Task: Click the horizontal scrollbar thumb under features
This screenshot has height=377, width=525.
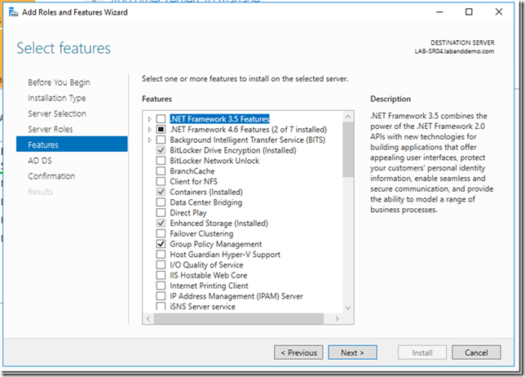Action: click(x=239, y=319)
